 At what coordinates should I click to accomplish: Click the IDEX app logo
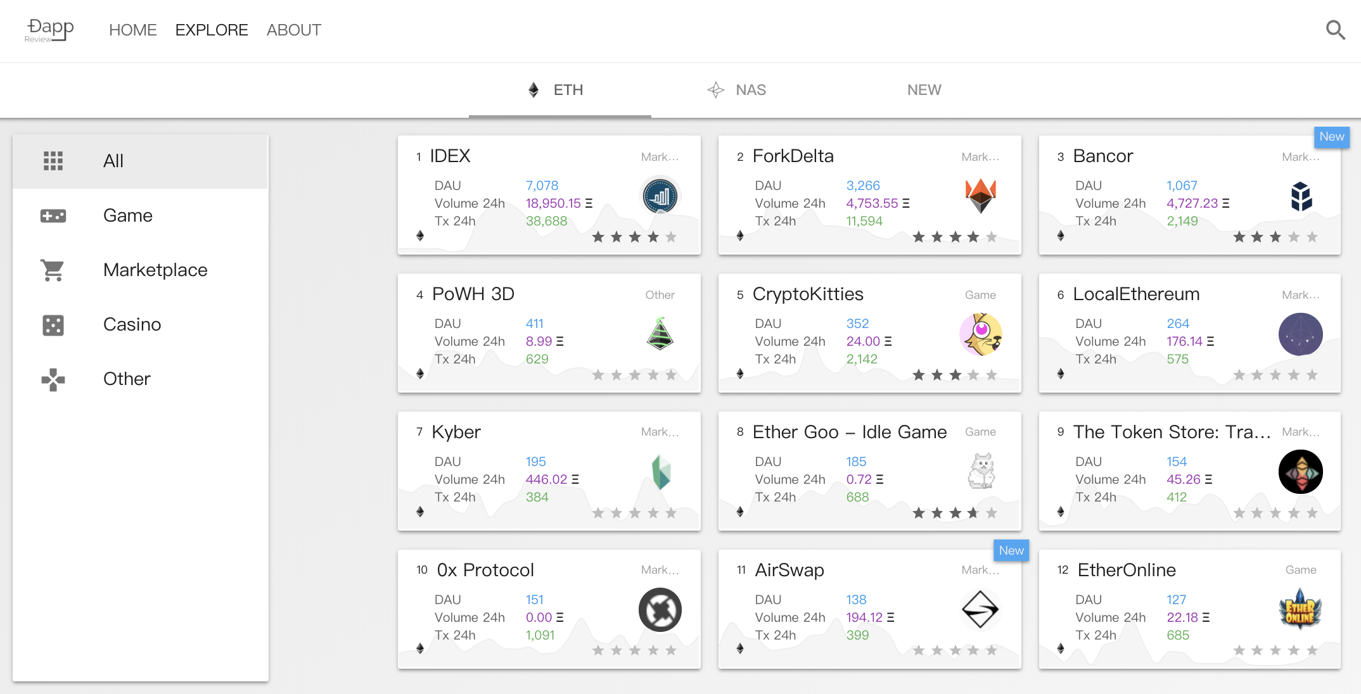660,196
